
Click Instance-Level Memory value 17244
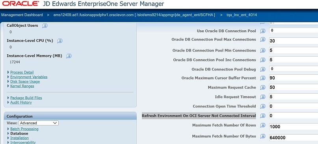pos(15,62)
